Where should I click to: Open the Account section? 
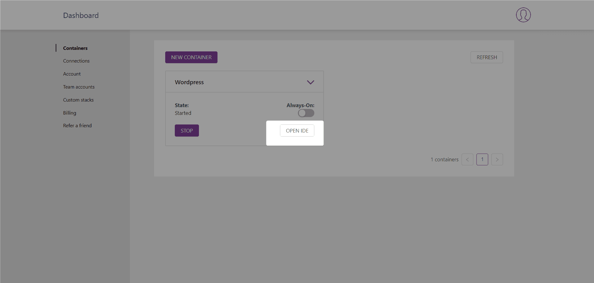[x=72, y=74]
